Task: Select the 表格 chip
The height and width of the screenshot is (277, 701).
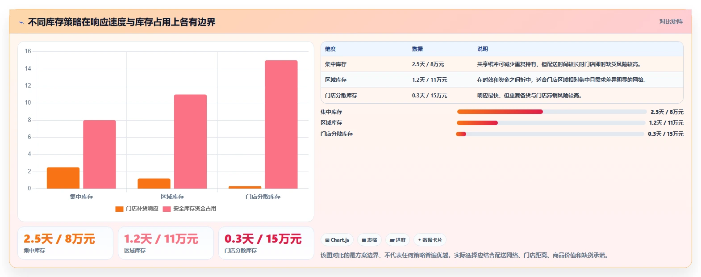Action: [369, 240]
